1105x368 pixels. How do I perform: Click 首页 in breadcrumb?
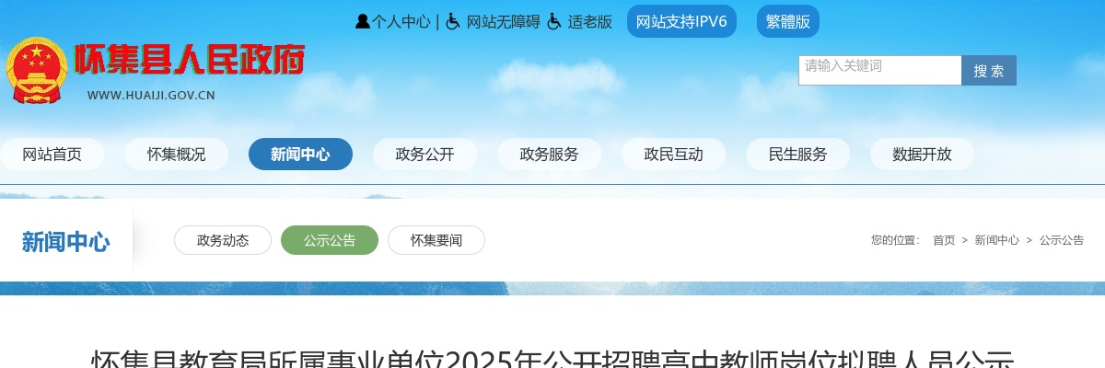coord(944,240)
